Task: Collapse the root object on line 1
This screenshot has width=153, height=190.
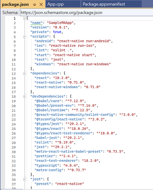Action: coord(24,18)
